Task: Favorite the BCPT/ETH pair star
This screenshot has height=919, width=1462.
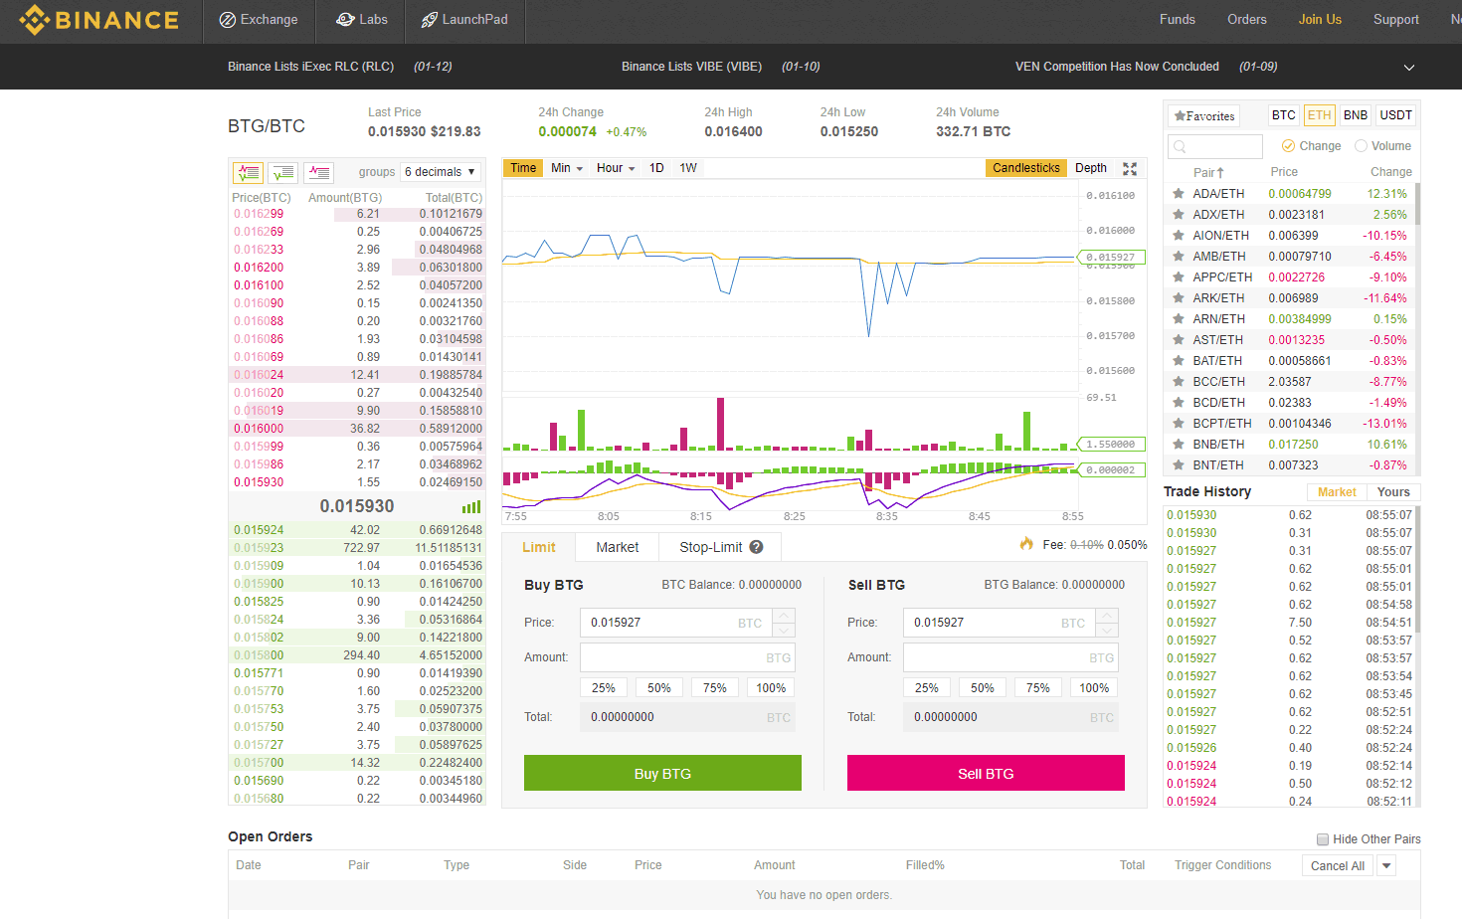Action: [x=1179, y=424]
